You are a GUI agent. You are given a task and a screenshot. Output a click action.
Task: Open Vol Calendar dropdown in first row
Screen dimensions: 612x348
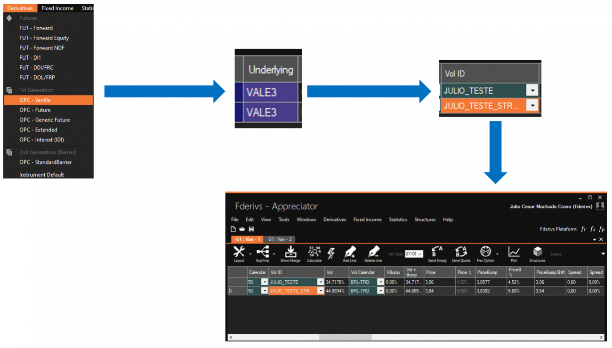point(380,282)
